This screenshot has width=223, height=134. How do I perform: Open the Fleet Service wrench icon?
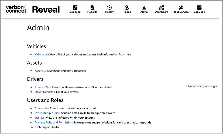coord(181,8)
